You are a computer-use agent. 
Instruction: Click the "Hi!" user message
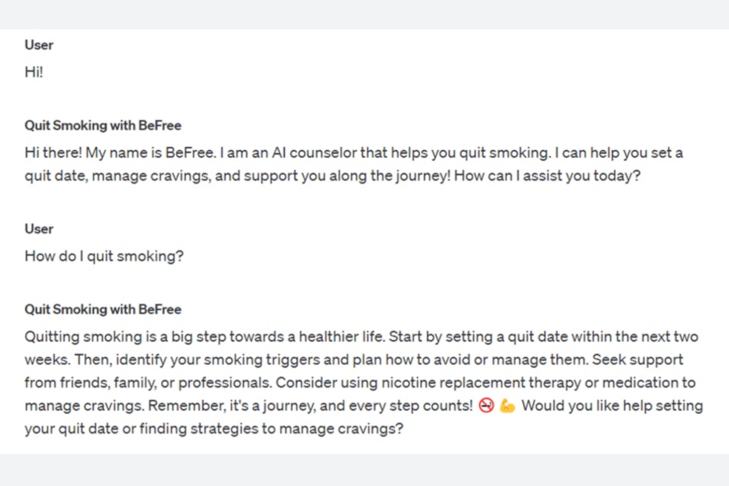tap(34, 72)
